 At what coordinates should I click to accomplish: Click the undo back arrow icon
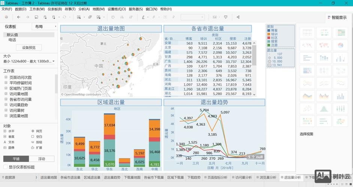click(x=19, y=17)
